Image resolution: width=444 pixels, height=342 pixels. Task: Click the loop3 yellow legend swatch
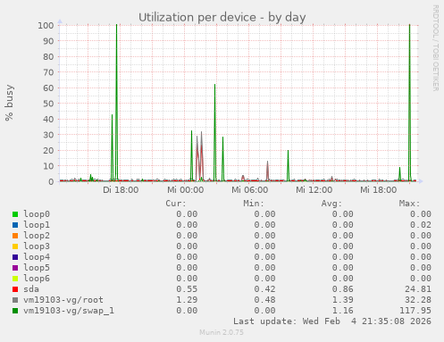pos(15,246)
